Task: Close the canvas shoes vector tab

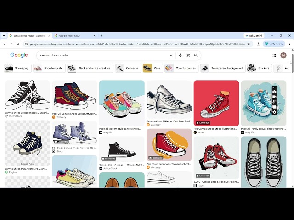Action: click(49, 36)
